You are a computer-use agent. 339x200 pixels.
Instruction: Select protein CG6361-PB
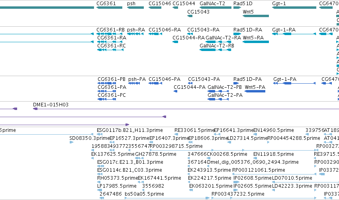pos(107,83)
